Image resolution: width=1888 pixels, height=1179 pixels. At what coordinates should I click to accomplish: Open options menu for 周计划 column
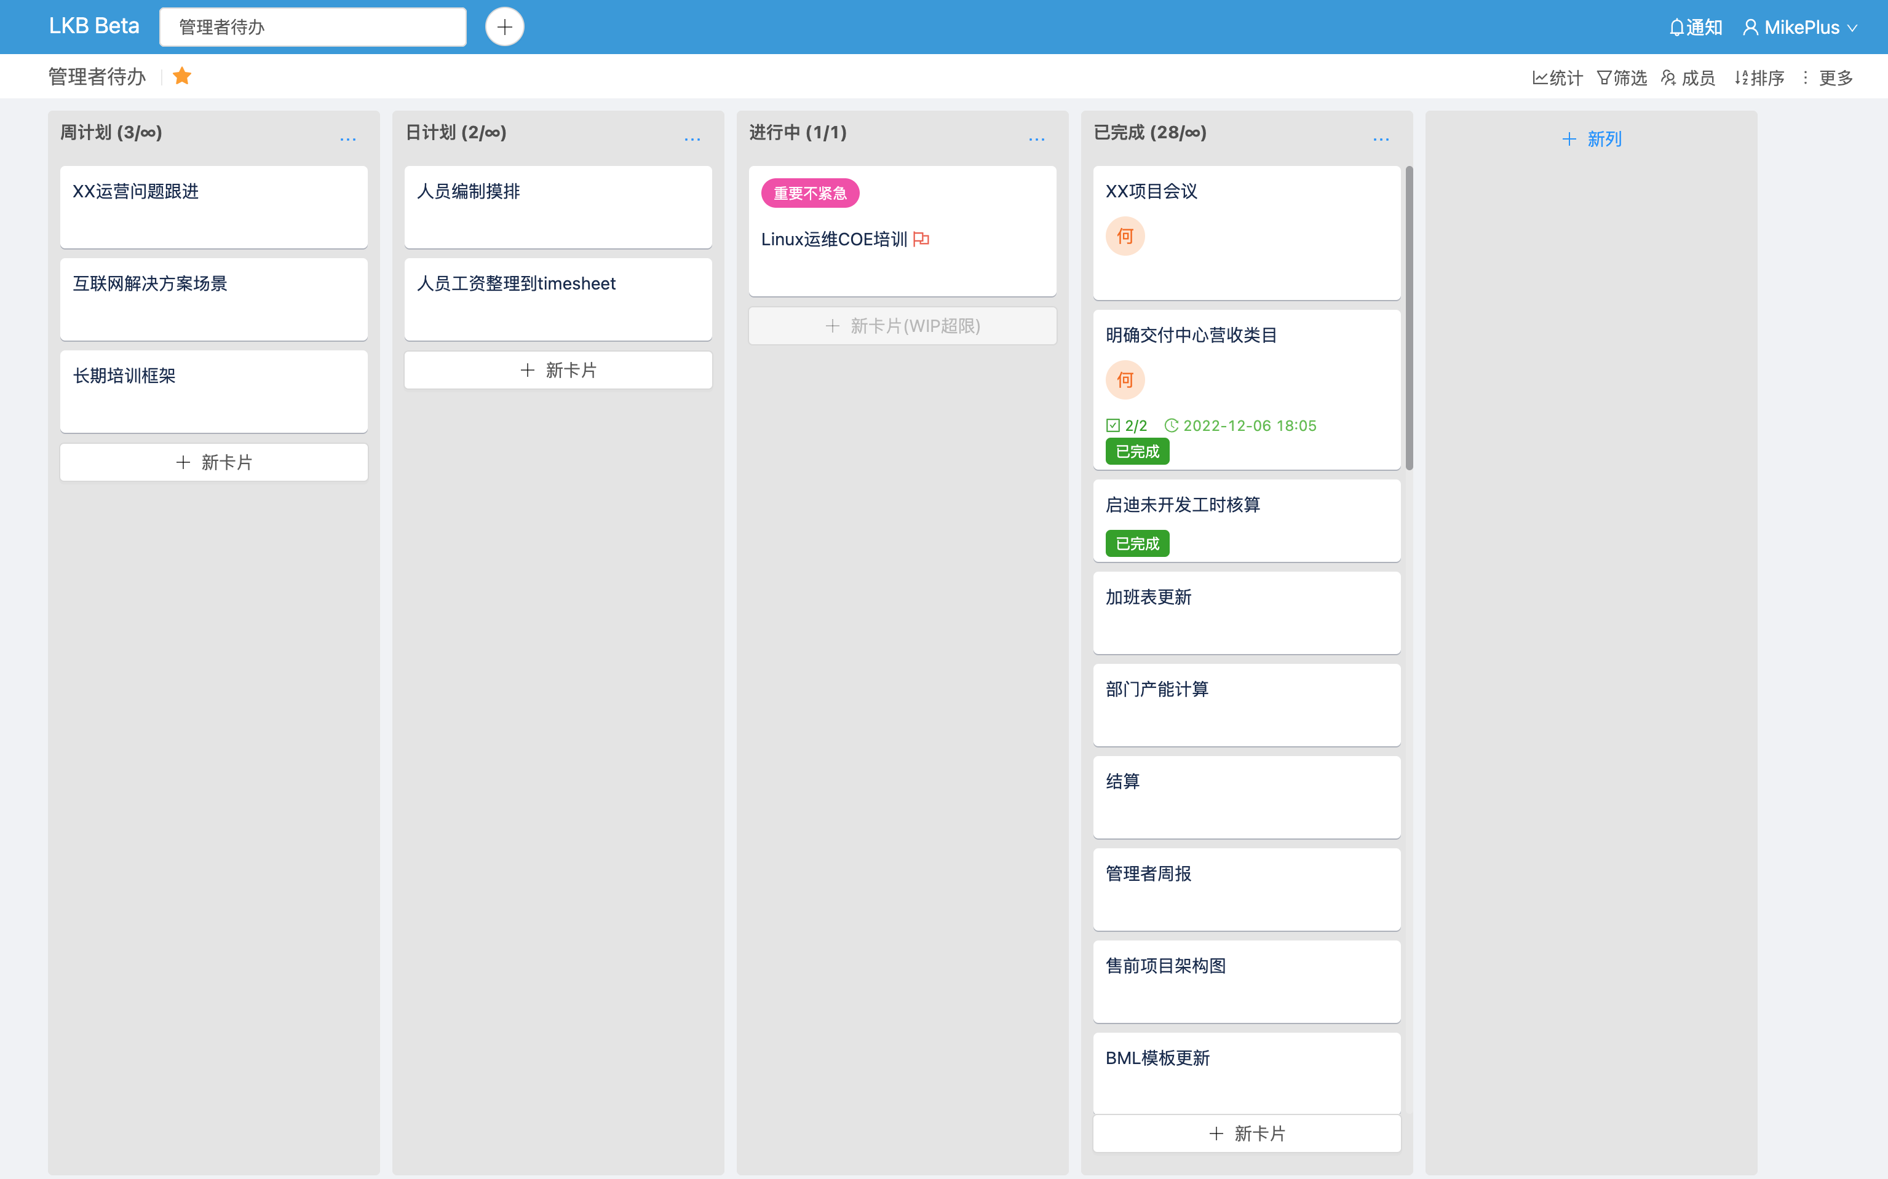pos(348,139)
